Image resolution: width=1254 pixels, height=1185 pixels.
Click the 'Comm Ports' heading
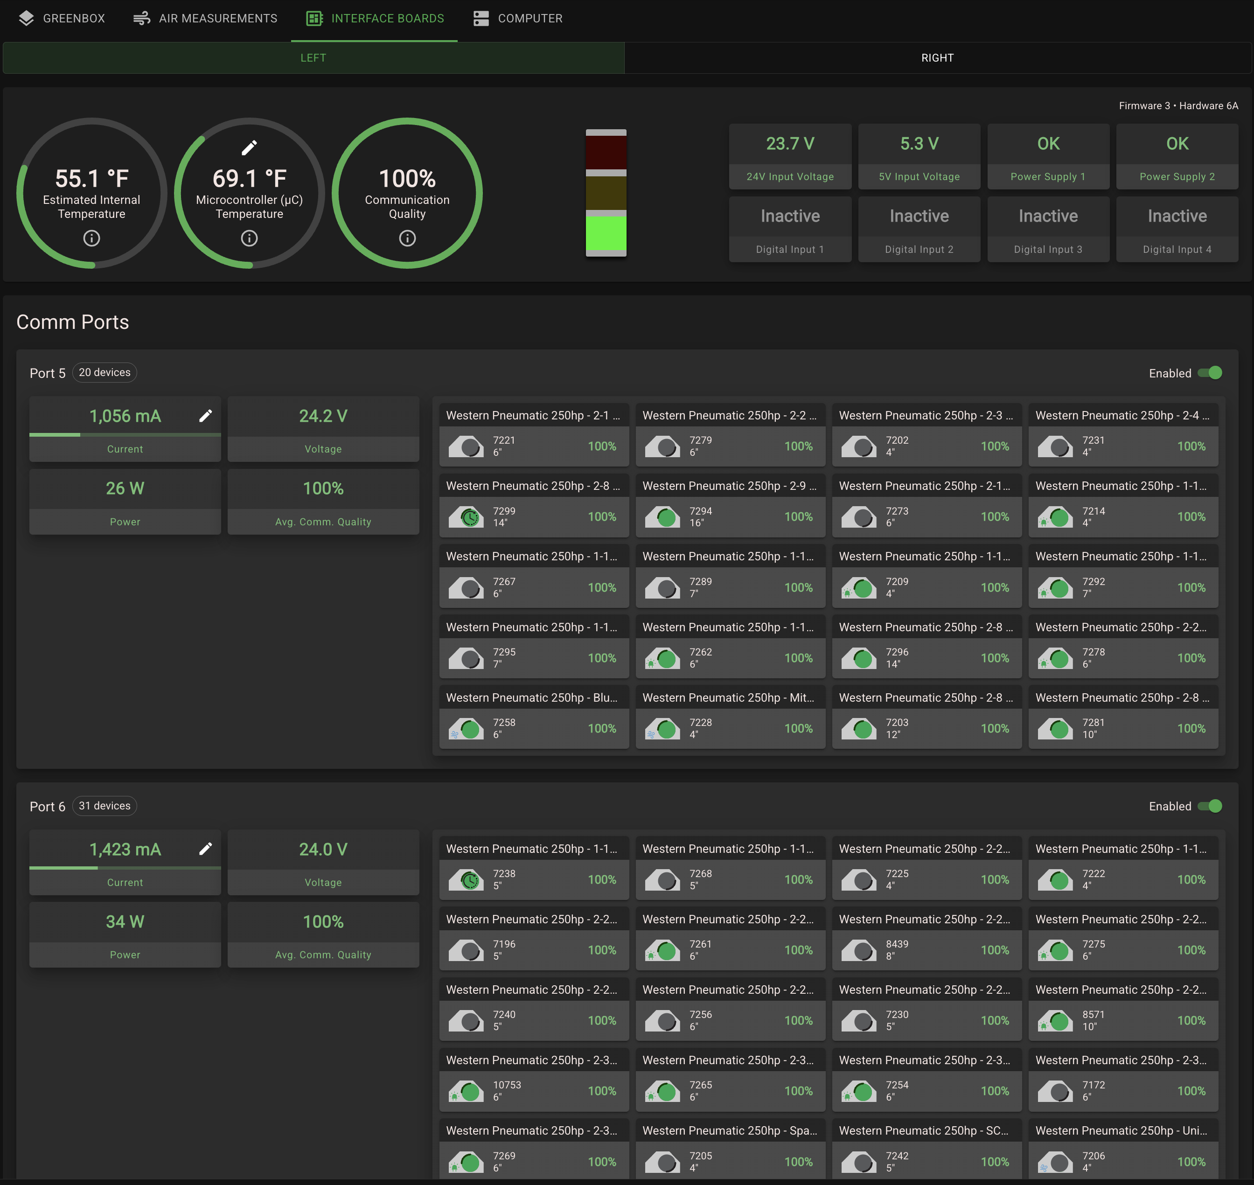coord(73,322)
